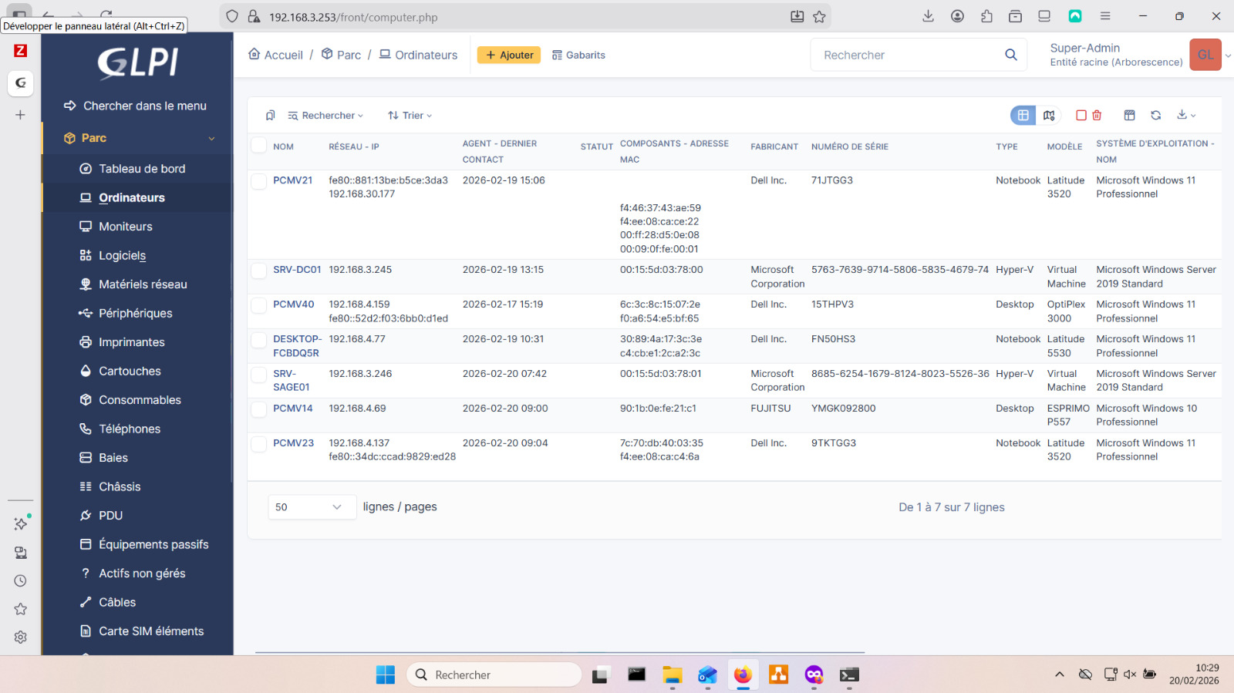Screen dimensions: 1234x693
Task: Click Chercher dans le menu
Action: coord(136,106)
